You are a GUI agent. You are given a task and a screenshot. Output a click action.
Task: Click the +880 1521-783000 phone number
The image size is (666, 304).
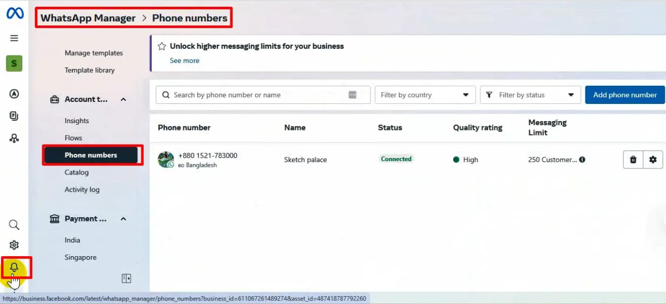(208, 155)
